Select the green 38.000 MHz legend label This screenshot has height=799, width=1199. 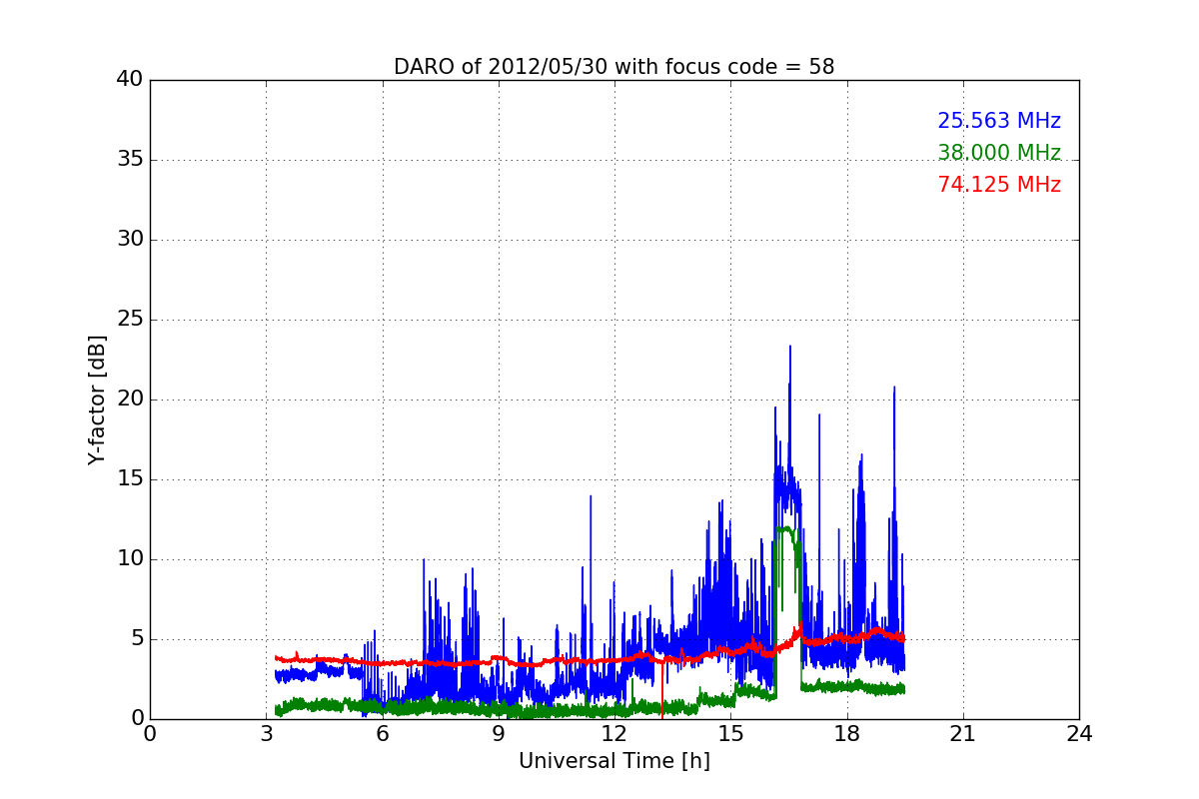tap(999, 153)
